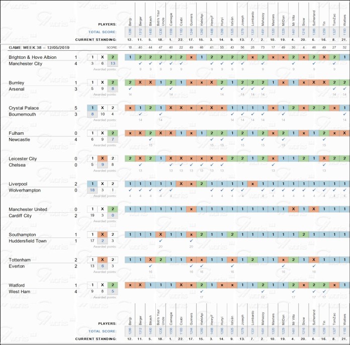Click the GAME WEEK 38 – 12/05/2019 heading

click(38, 47)
